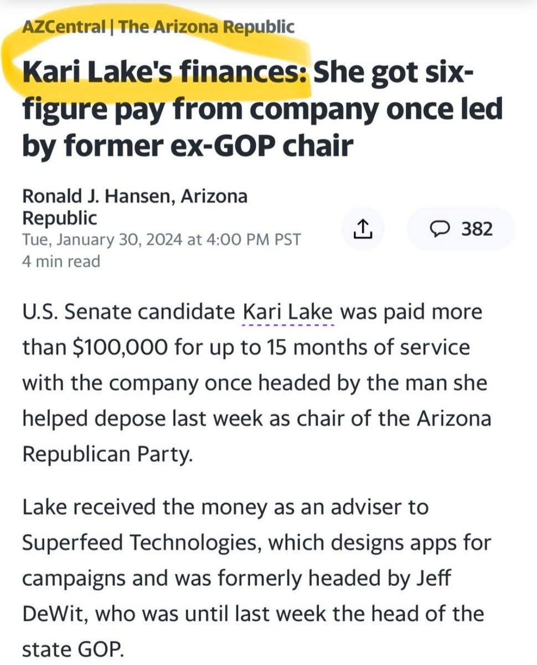The height and width of the screenshot is (665, 537).
Task: Click "state GOP." at the article's end
Action: click(72, 649)
